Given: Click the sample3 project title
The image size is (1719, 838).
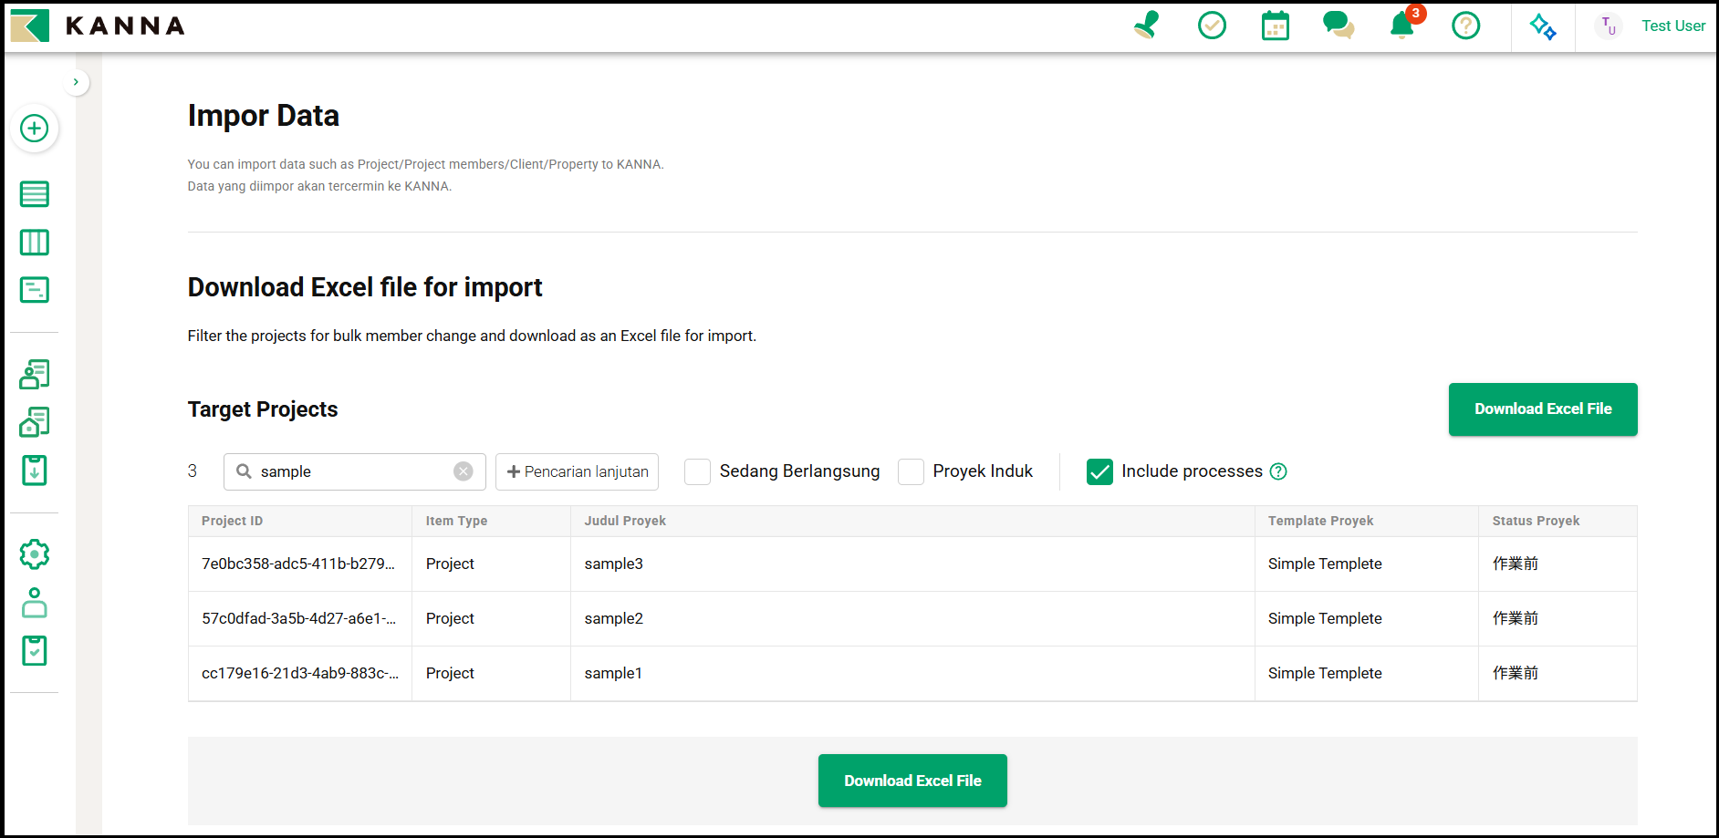Looking at the screenshot, I should click(614, 564).
